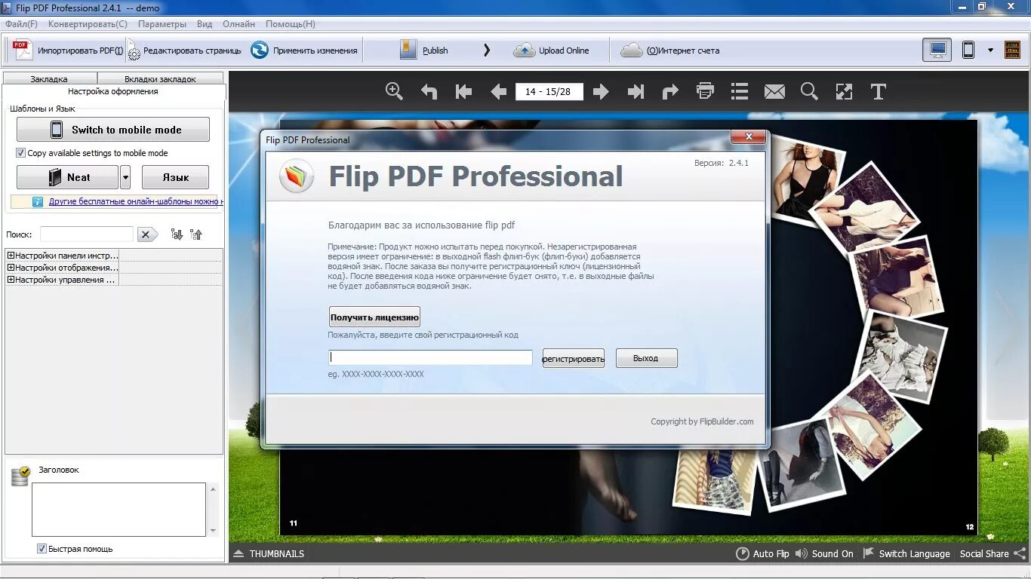This screenshot has height=579, width=1031.
Task: Open the device preview dropdown arrow
Action: 990,51
